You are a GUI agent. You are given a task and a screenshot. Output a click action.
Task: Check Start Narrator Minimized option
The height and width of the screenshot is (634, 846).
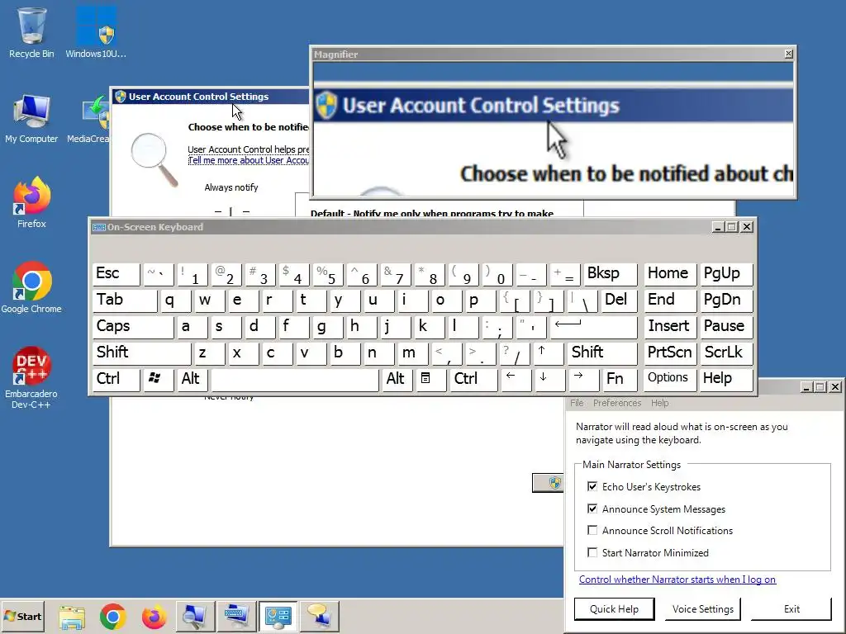(x=592, y=552)
